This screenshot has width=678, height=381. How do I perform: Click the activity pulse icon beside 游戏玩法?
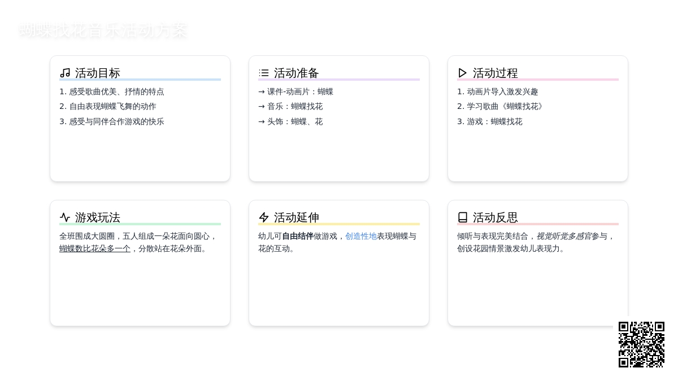(x=65, y=217)
